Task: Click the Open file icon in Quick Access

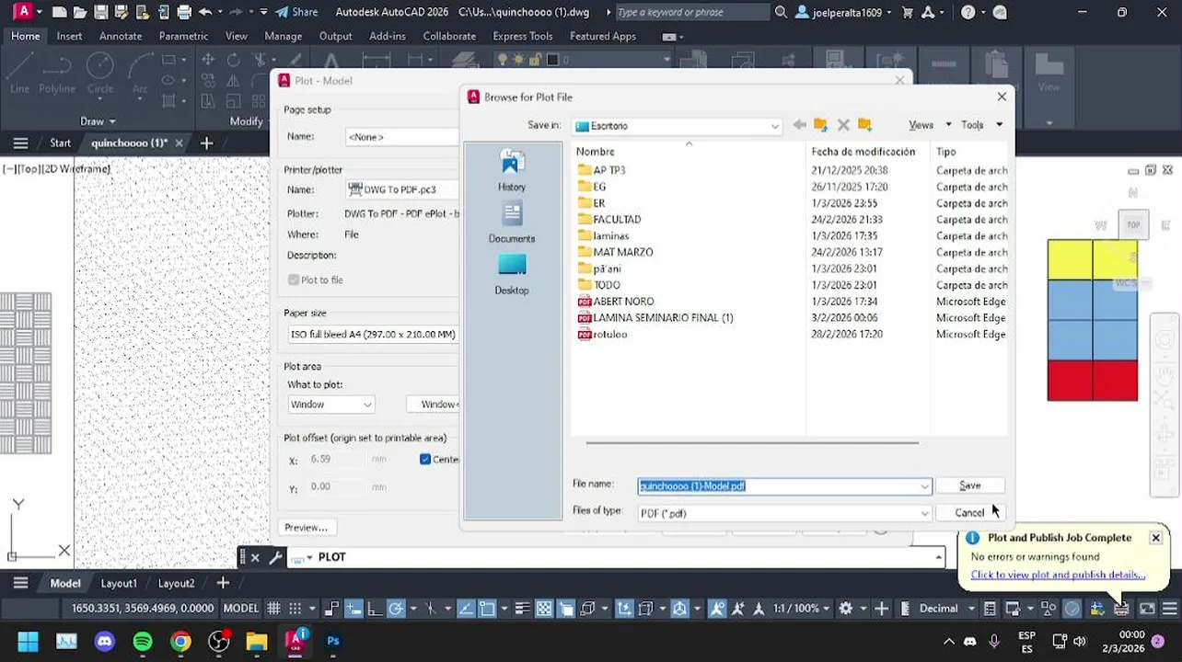Action: pos(81,12)
